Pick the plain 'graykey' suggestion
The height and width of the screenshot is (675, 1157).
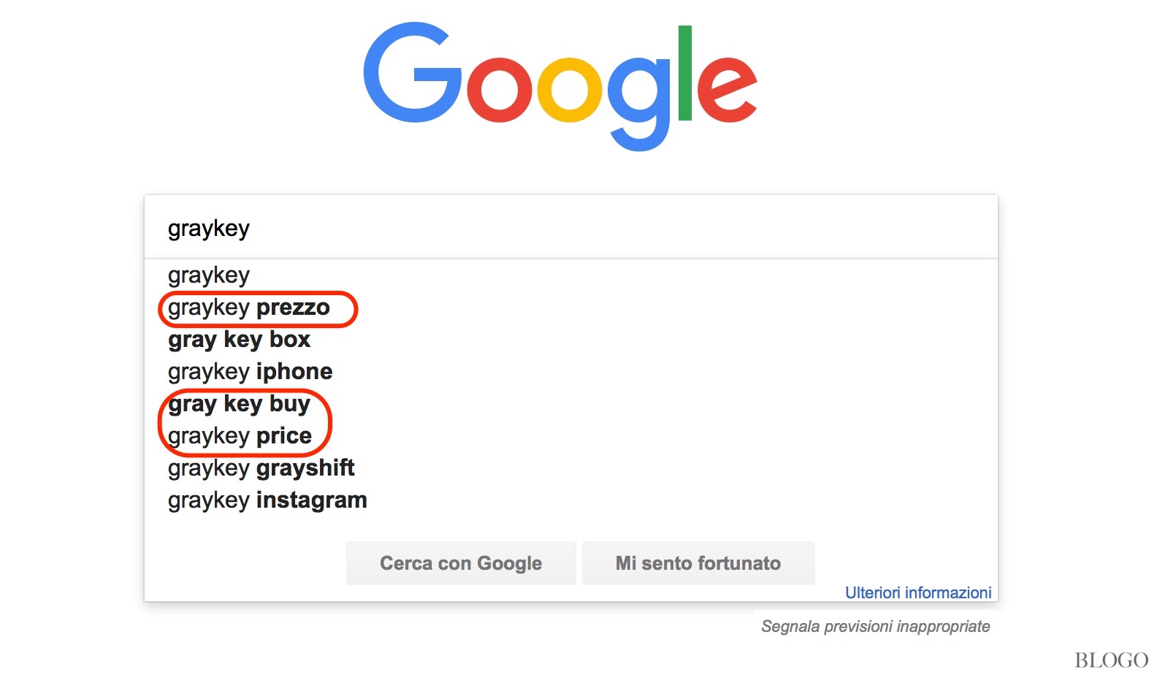(208, 275)
